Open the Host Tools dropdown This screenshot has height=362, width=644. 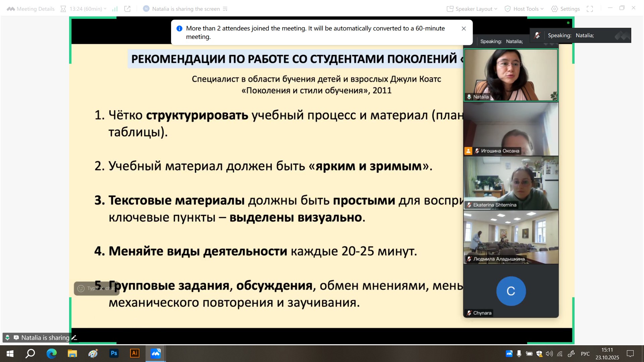coord(523,9)
